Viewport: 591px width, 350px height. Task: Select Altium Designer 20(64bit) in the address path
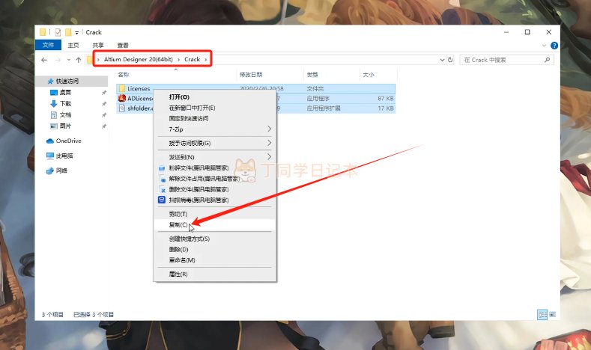point(139,60)
